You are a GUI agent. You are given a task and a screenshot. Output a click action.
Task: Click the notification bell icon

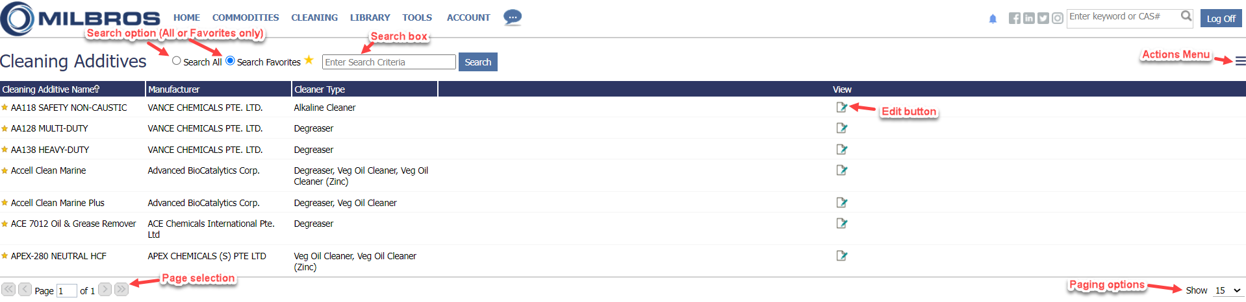pos(993,19)
